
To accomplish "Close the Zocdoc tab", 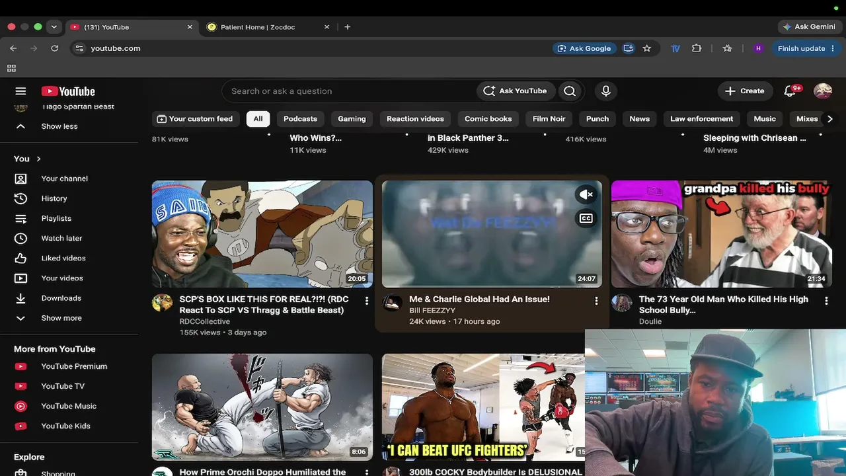I will tap(327, 27).
